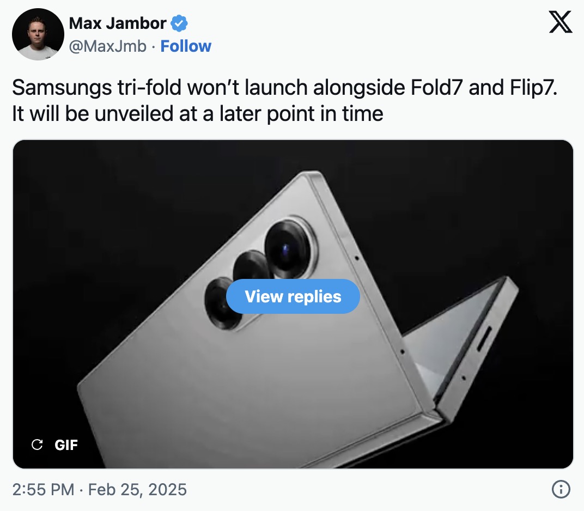Open the Max Jambor display name
This screenshot has width=584, height=511.
[118, 23]
